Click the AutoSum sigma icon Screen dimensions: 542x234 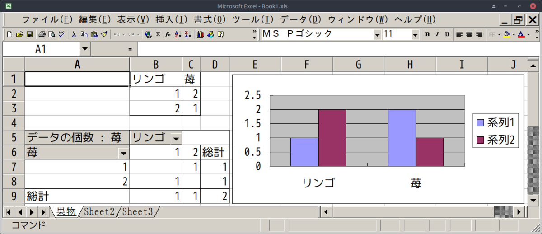[158, 34]
